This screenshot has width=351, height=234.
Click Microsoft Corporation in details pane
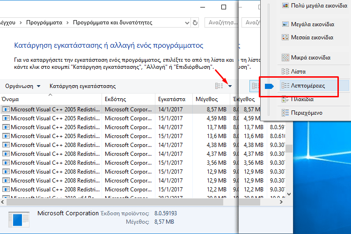coord(68,213)
